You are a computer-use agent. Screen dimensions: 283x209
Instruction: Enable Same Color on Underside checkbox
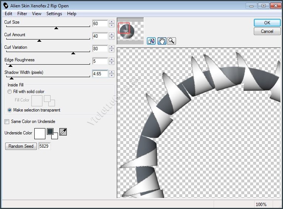click(x=7, y=121)
